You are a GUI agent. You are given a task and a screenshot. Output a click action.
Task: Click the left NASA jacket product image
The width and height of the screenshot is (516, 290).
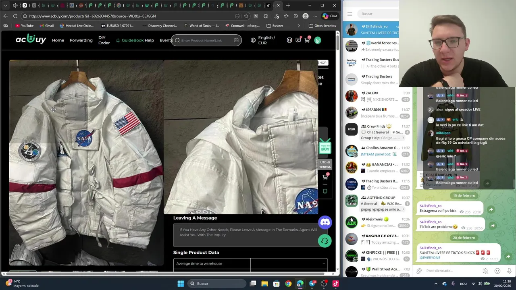[x=86, y=163]
